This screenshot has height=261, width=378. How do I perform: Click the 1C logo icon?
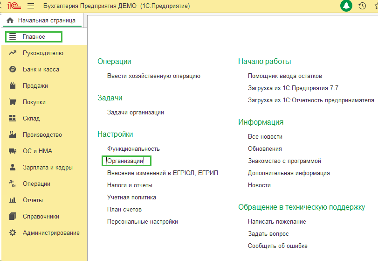14,6
